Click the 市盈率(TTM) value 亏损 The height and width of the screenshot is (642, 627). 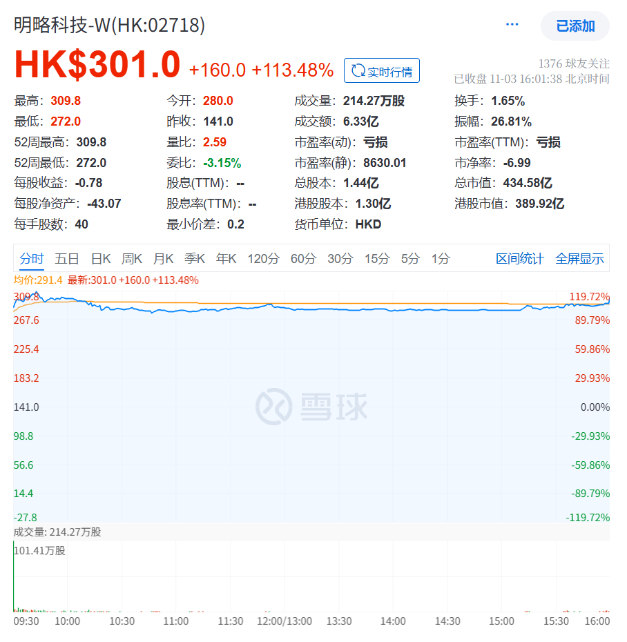tap(548, 142)
